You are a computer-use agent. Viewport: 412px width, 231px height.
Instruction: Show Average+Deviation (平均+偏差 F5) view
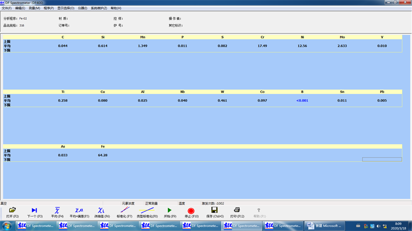(x=79, y=211)
